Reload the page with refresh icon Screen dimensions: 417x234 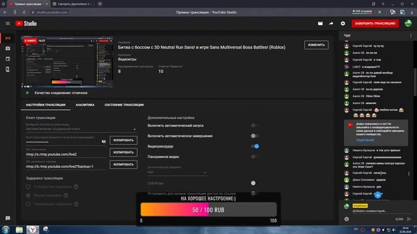click(24, 12)
